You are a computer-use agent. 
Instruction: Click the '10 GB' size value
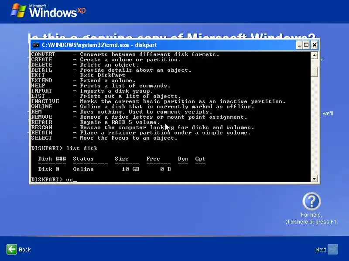coord(130,169)
